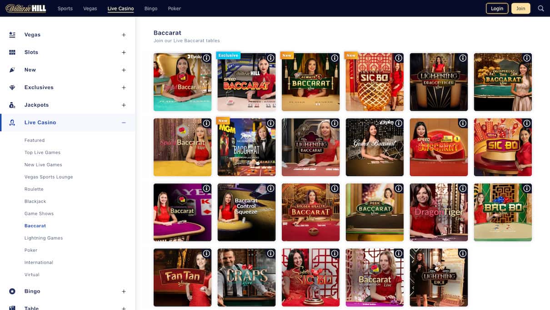Screen dimensions: 550x310
Task: Click the Slots sidebar category icon
Action: (x=12, y=52)
